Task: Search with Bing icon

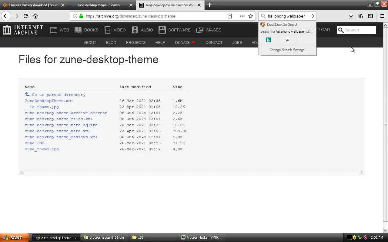Action: point(268,40)
